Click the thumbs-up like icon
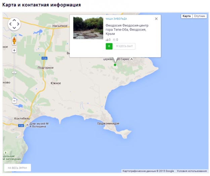The width and height of the screenshot is (210, 176). [x=107, y=40]
